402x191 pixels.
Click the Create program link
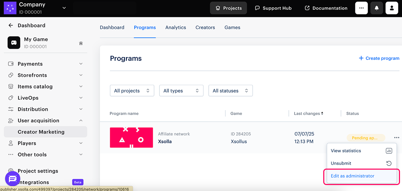pyautogui.click(x=379, y=58)
